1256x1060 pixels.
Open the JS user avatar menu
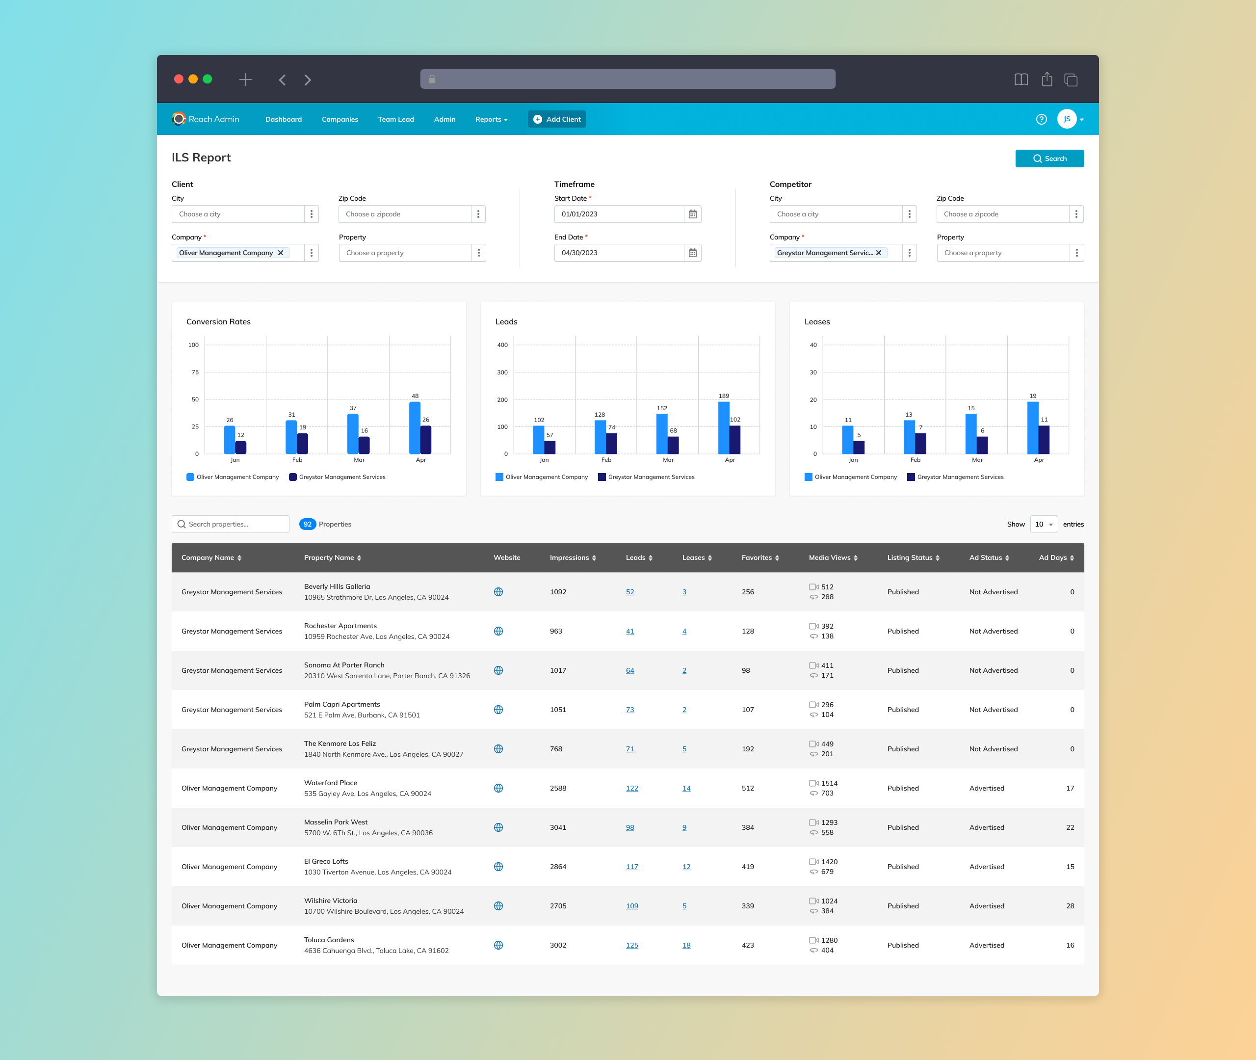[x=1070, y=119]
